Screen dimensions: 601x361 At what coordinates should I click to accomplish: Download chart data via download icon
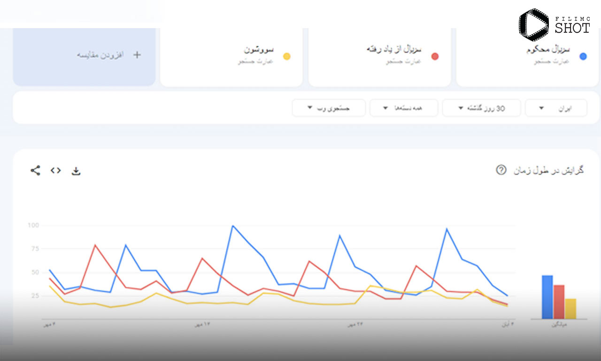76,171
